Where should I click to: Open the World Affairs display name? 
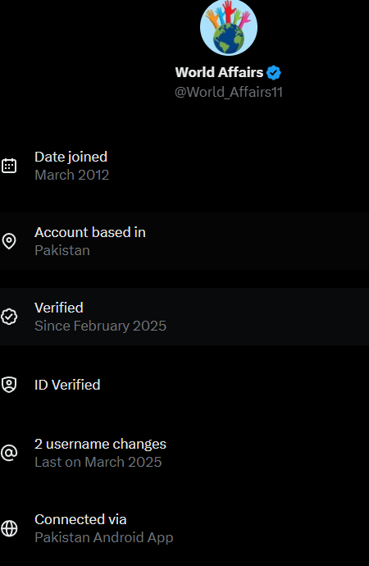[x=219, y=72]
